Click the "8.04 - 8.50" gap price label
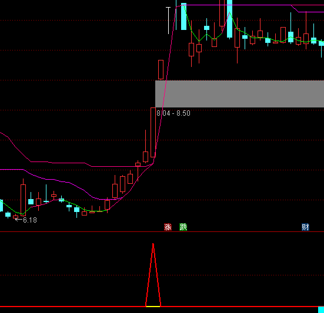 pyautogui.click(x=173, y=113)
